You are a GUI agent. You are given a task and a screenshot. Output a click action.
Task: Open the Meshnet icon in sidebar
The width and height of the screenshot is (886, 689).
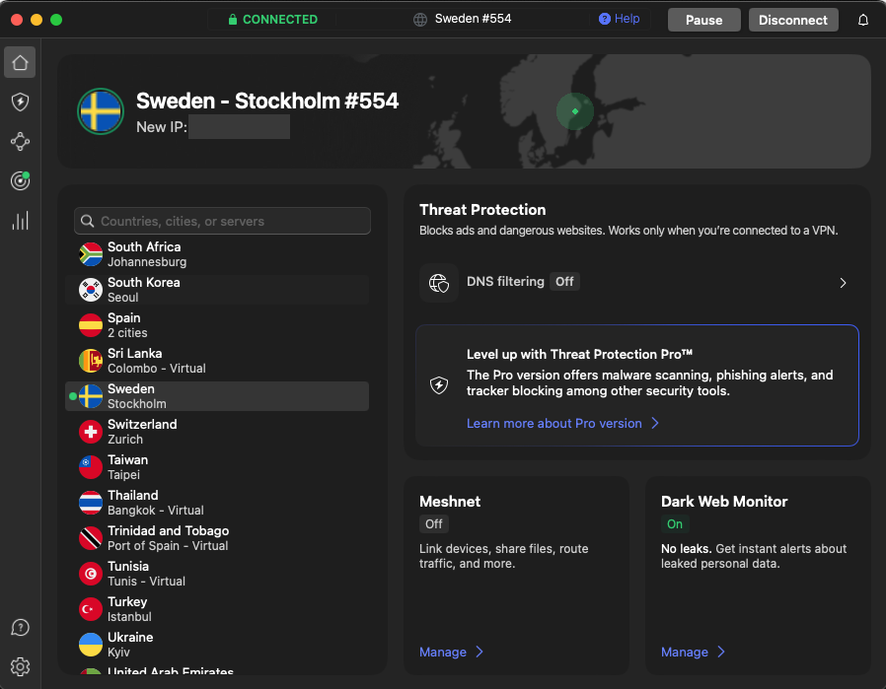point(20,141)
